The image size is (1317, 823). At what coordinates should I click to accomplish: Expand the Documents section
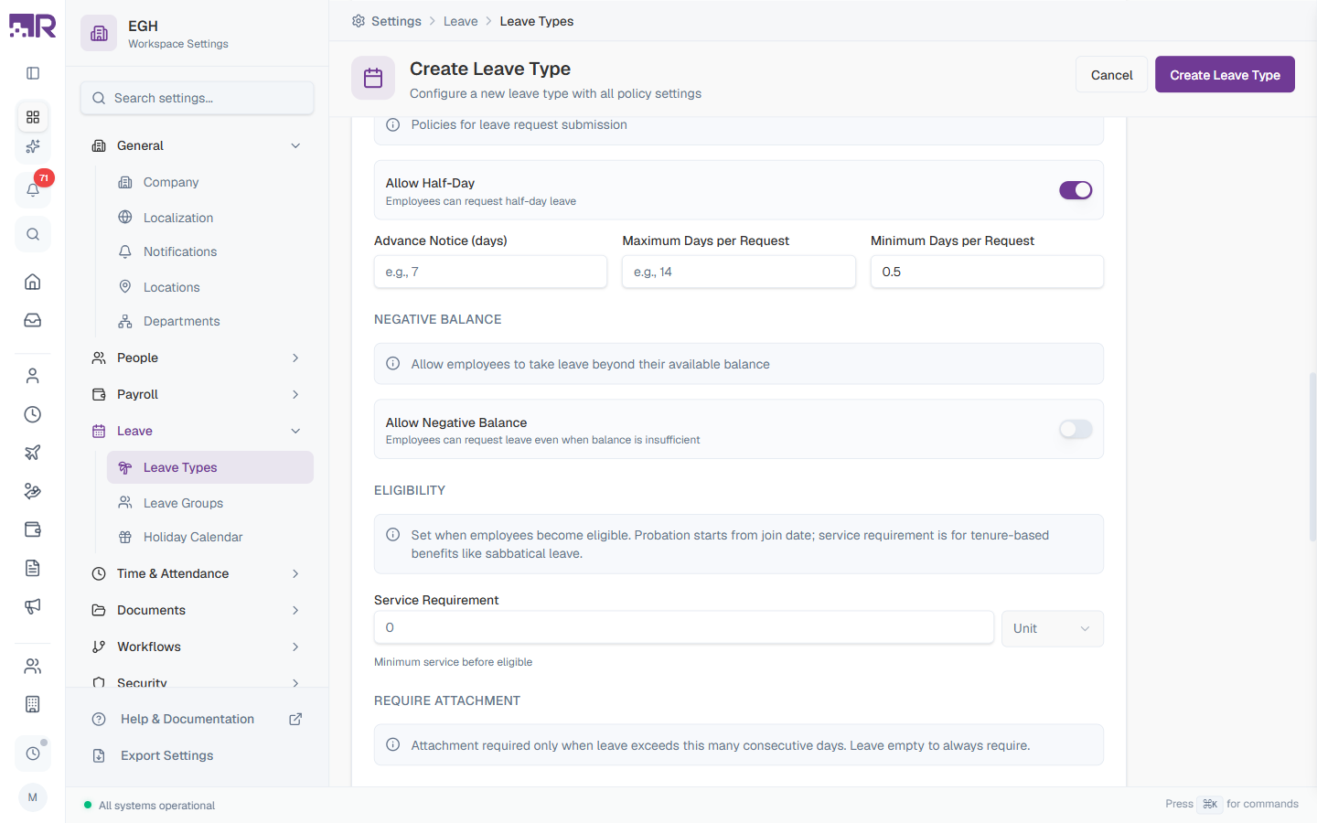197,610
